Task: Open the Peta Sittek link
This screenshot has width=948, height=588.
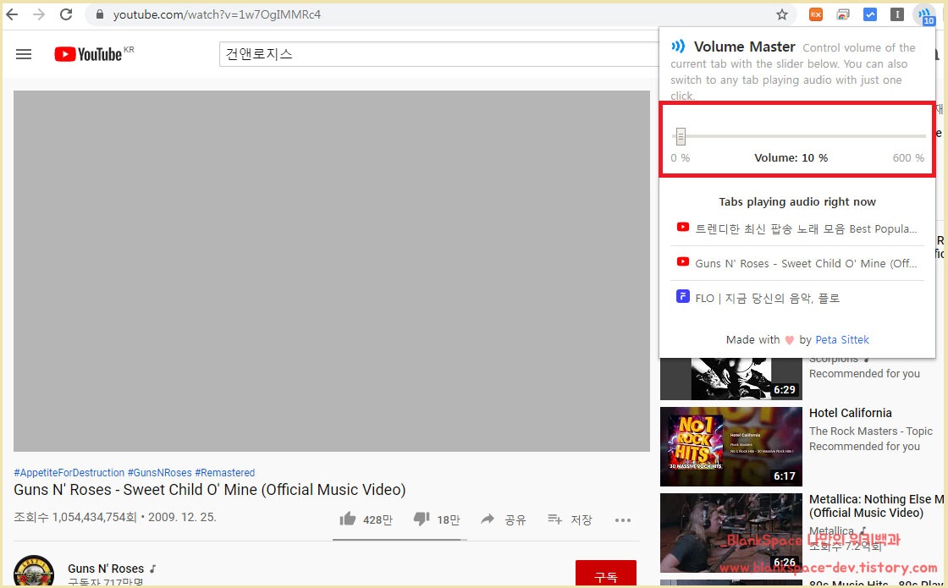Action: click(842, 339)
